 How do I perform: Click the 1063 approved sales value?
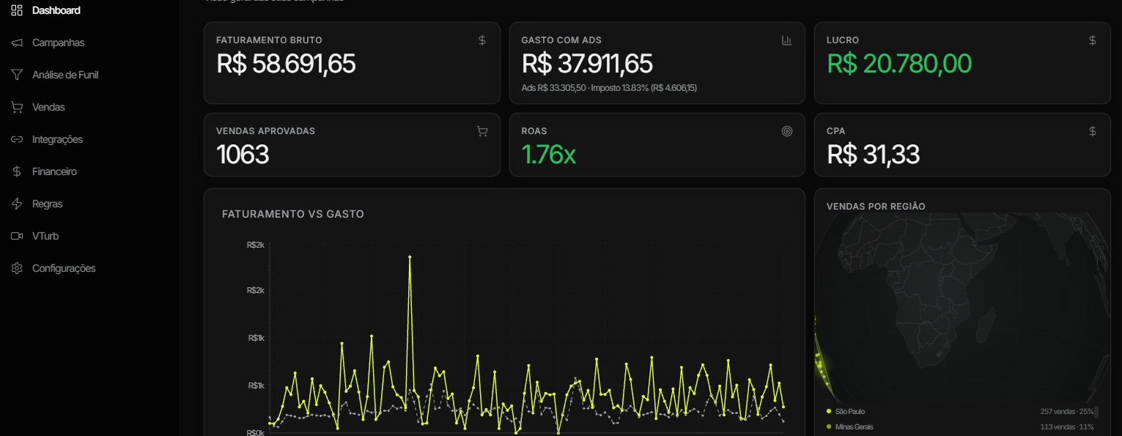243,155
